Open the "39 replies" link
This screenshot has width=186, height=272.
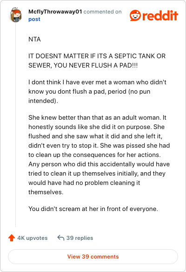pyautogui.click(x=80, y=238)
